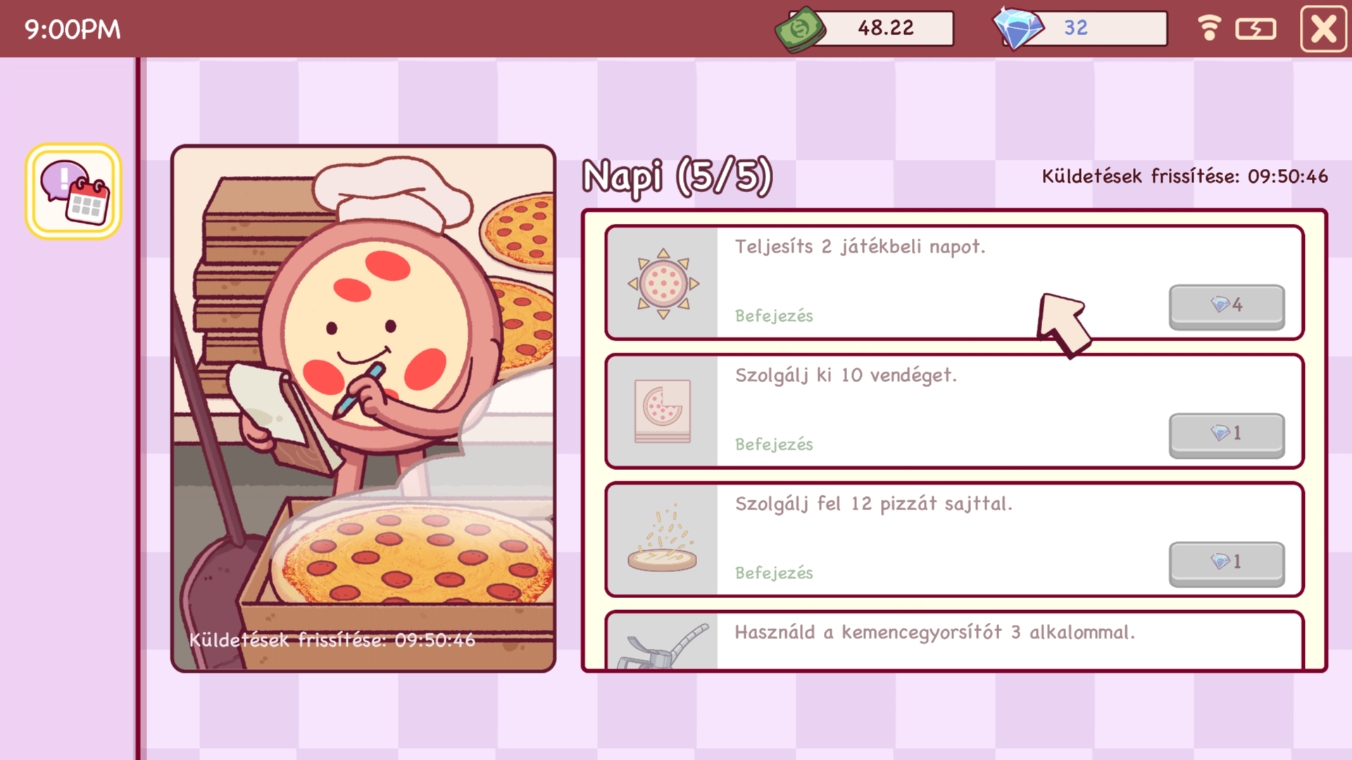Click the battery charging icon
This screenshot has width=1352, height=760.
click(x=1256, y=29)
